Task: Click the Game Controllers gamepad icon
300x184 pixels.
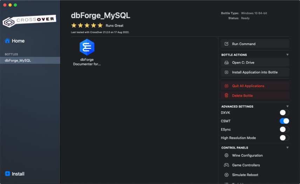Action: click(x=226, y=165)
